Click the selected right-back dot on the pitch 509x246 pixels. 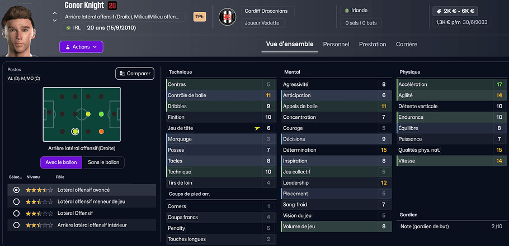[x=75, y=132]
